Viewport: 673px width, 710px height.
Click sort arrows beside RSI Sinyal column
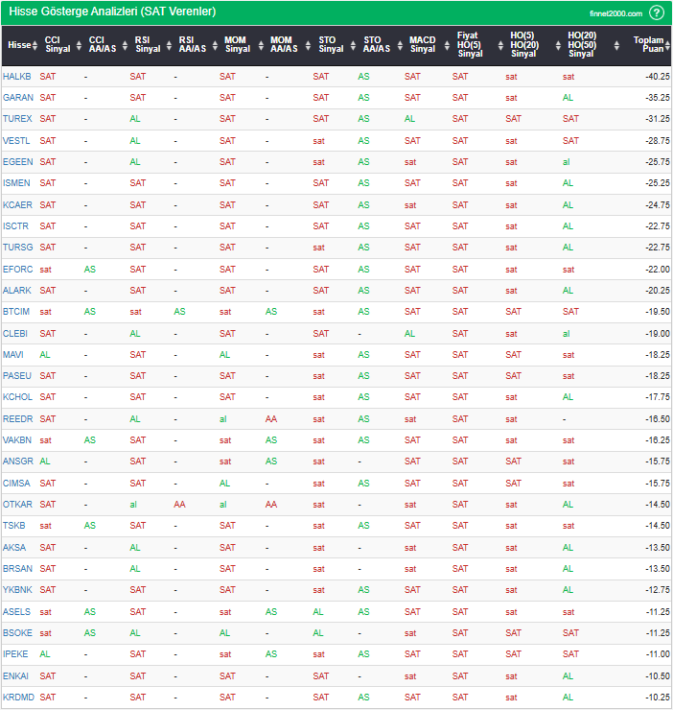[167, 45]
